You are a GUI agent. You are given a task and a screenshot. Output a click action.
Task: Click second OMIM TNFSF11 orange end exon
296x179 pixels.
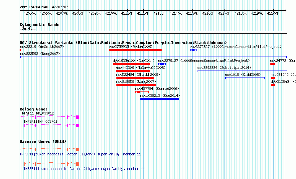click(77, 164)
